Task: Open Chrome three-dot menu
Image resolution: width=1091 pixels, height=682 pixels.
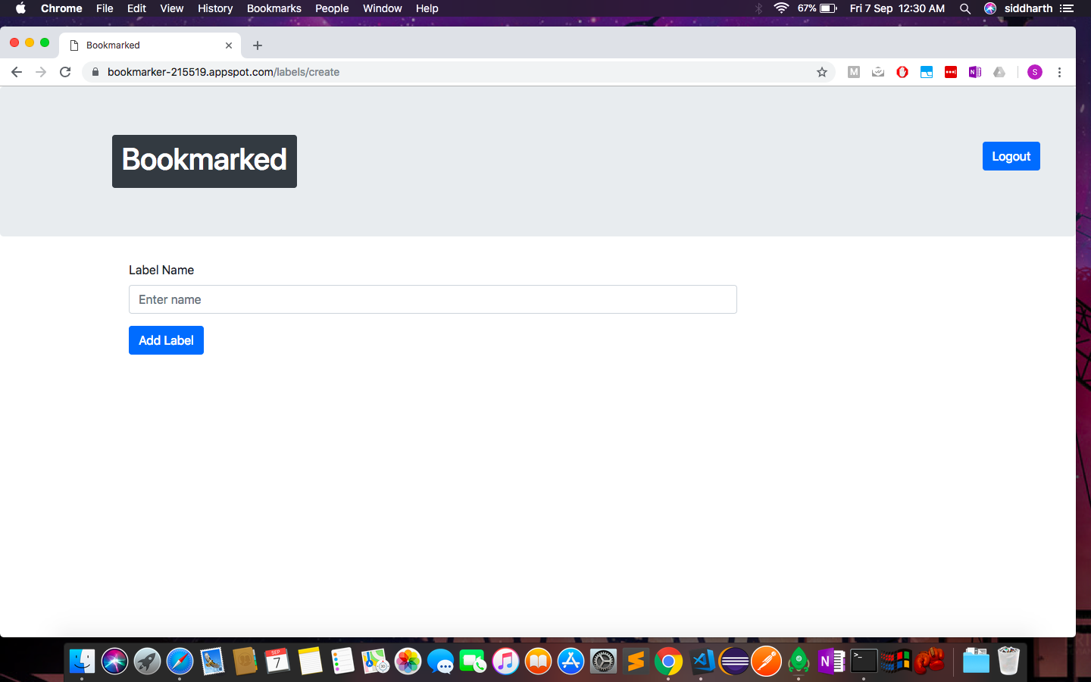Action: click(x=1060, y=72)
